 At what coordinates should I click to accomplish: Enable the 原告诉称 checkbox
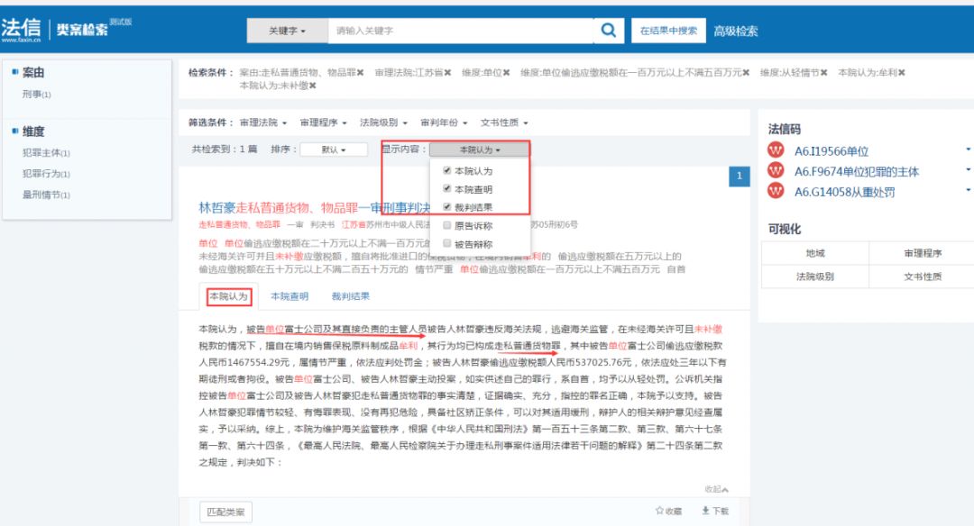pyautogui.click(x=446, y=225)
